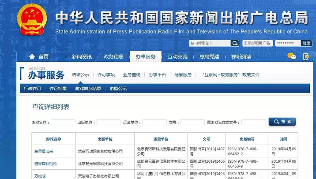Screen dimensions: 316x179
Task: Go to the 总局党建 tab
Action: pos(209,57)
